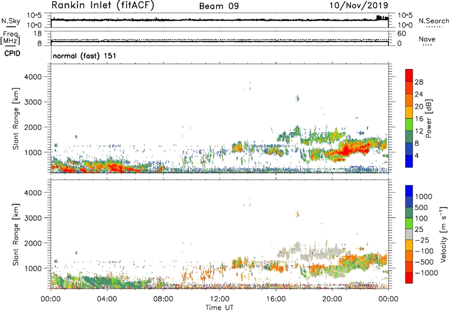Click the strong red echo near 21:00 in power panel
This screenshot has width=449, height=311.
(x=346, y=149)
